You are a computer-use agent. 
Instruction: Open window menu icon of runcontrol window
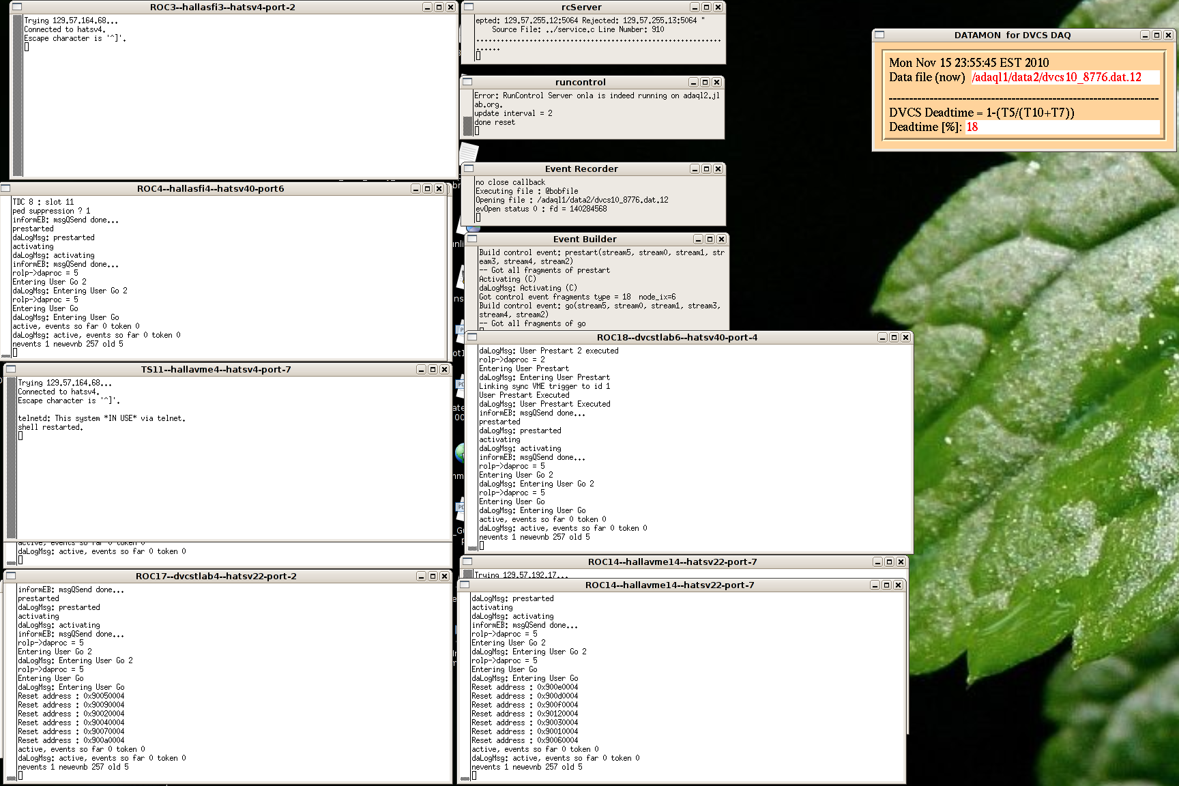click(467, 82)
